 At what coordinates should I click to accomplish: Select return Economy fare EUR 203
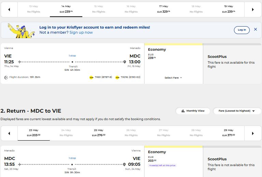point(174,161)
